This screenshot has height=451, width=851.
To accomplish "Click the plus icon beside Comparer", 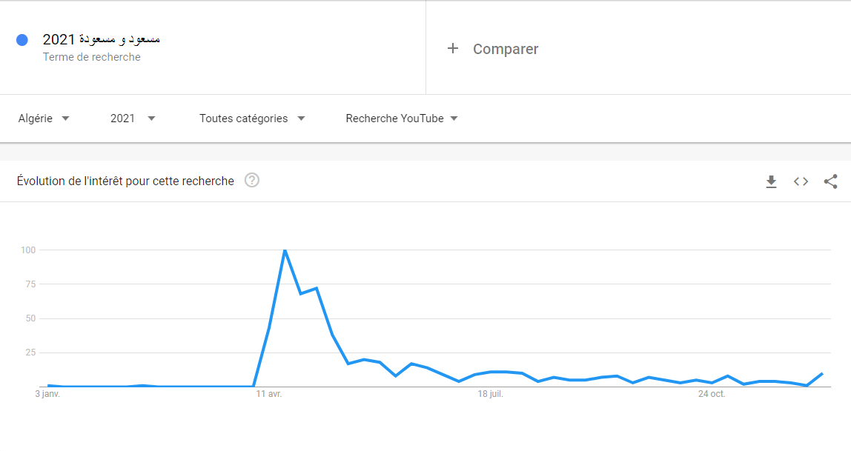I will tap(453, 49).
